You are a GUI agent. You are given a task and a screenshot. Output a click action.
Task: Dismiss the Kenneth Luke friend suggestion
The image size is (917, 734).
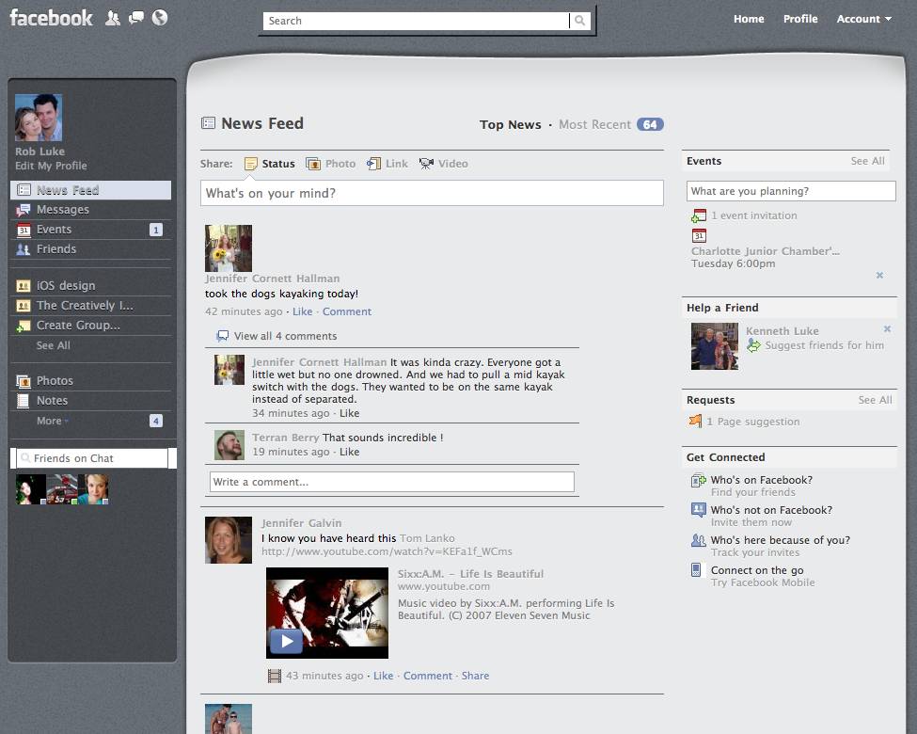click(887, 330)
